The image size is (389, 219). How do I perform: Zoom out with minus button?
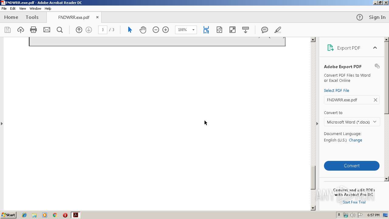(156, 30)
